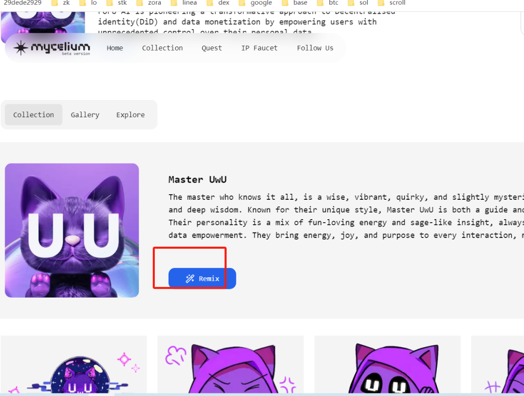The width and height of the screenshot is (524, 396).
Task: Select the pixel cat in globe thumbnail
Action: pos(74,364)
